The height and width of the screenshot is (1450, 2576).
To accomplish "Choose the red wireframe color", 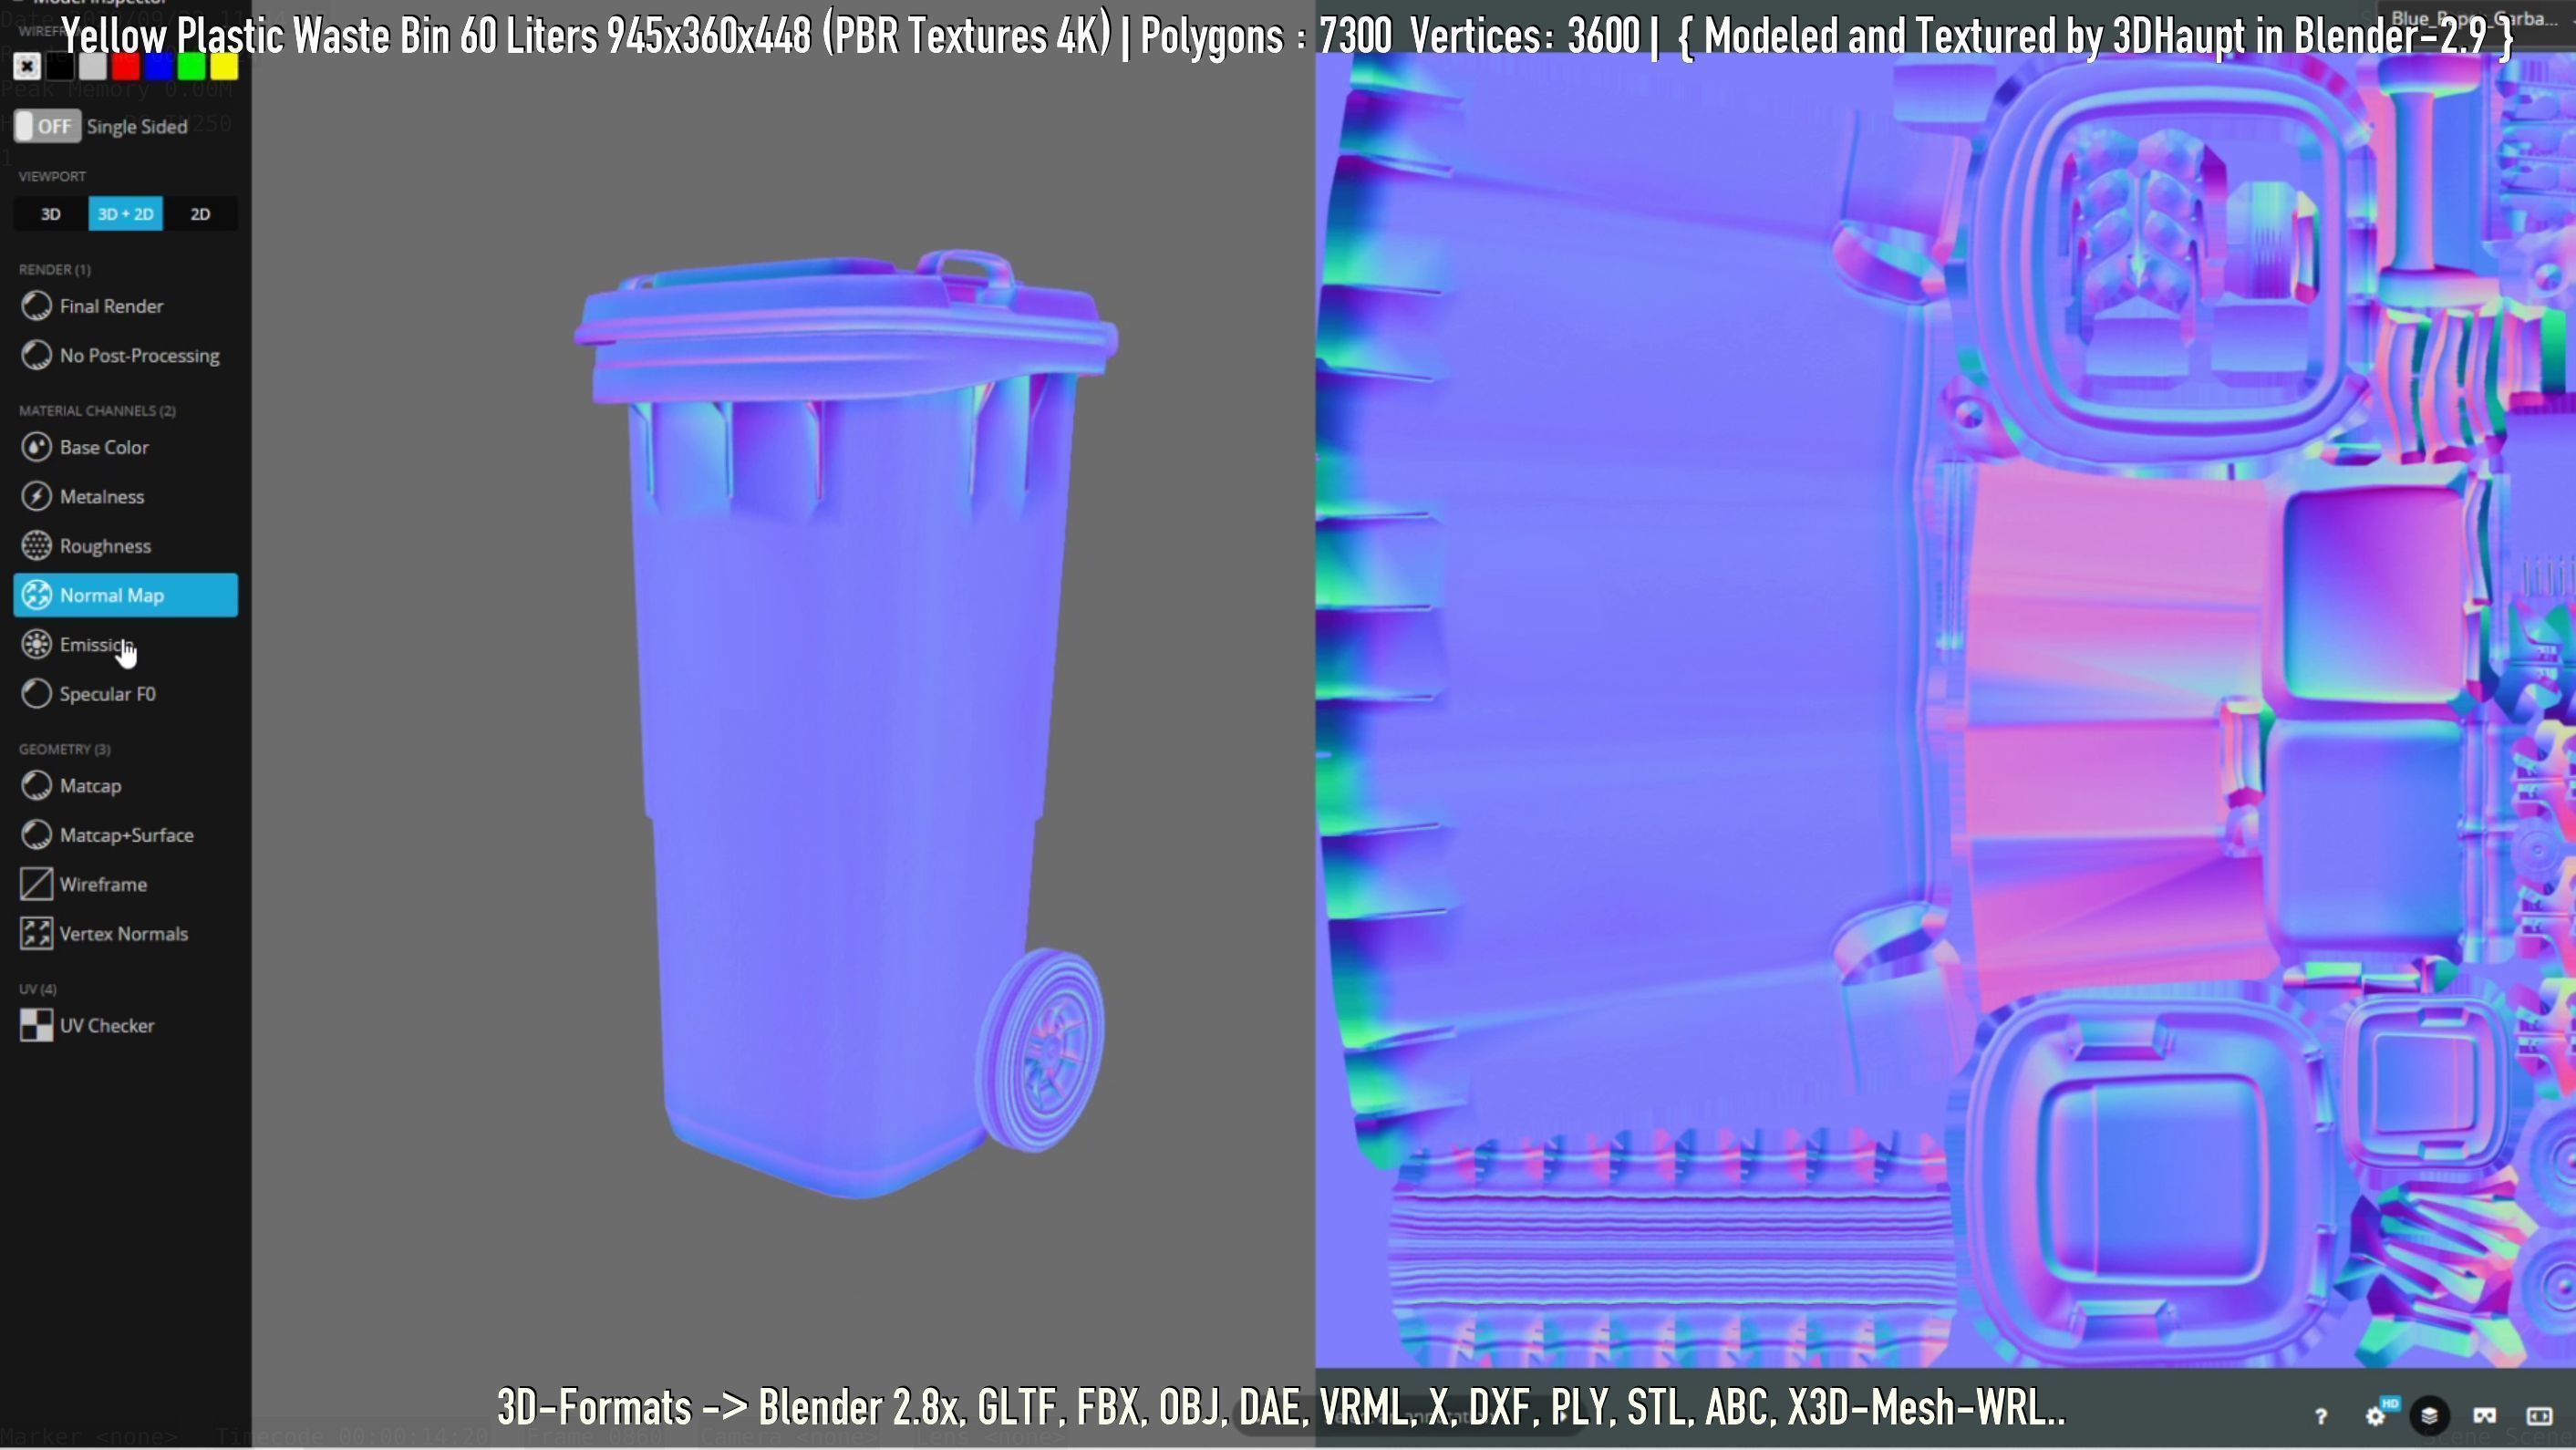I will click(126, 67).
